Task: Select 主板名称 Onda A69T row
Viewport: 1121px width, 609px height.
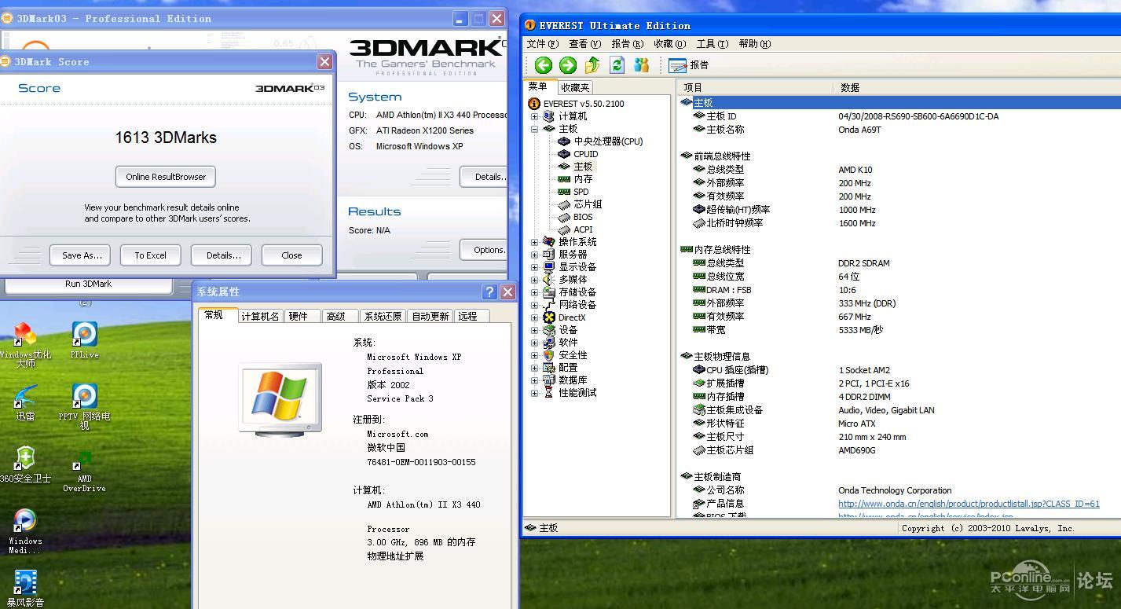Action: point(899,130)
